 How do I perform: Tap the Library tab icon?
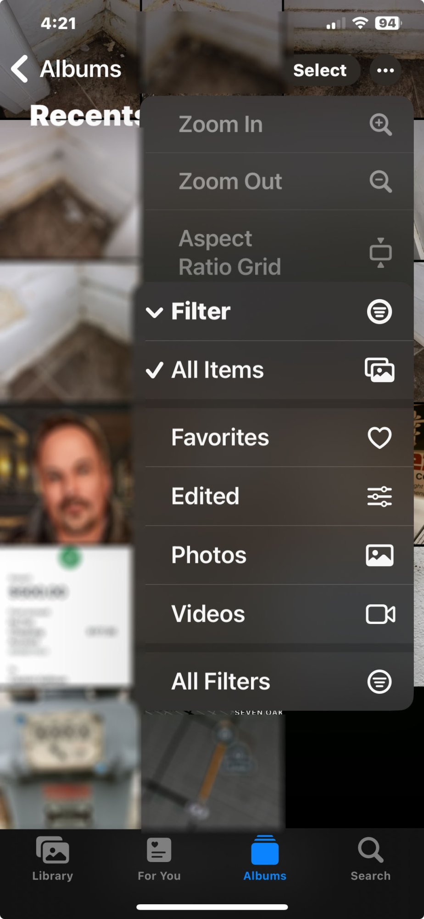point(53,850)
